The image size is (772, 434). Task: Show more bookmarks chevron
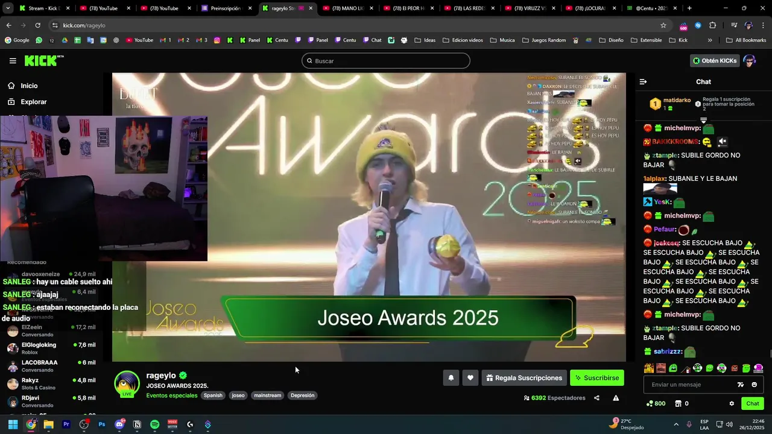710,40
